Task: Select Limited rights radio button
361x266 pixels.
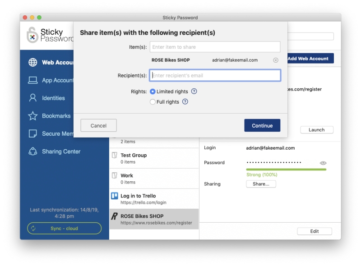Action: coord(153,92)
